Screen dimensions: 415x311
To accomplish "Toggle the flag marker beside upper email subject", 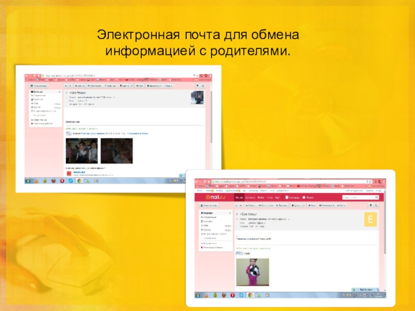I will [x=67, y=93].
